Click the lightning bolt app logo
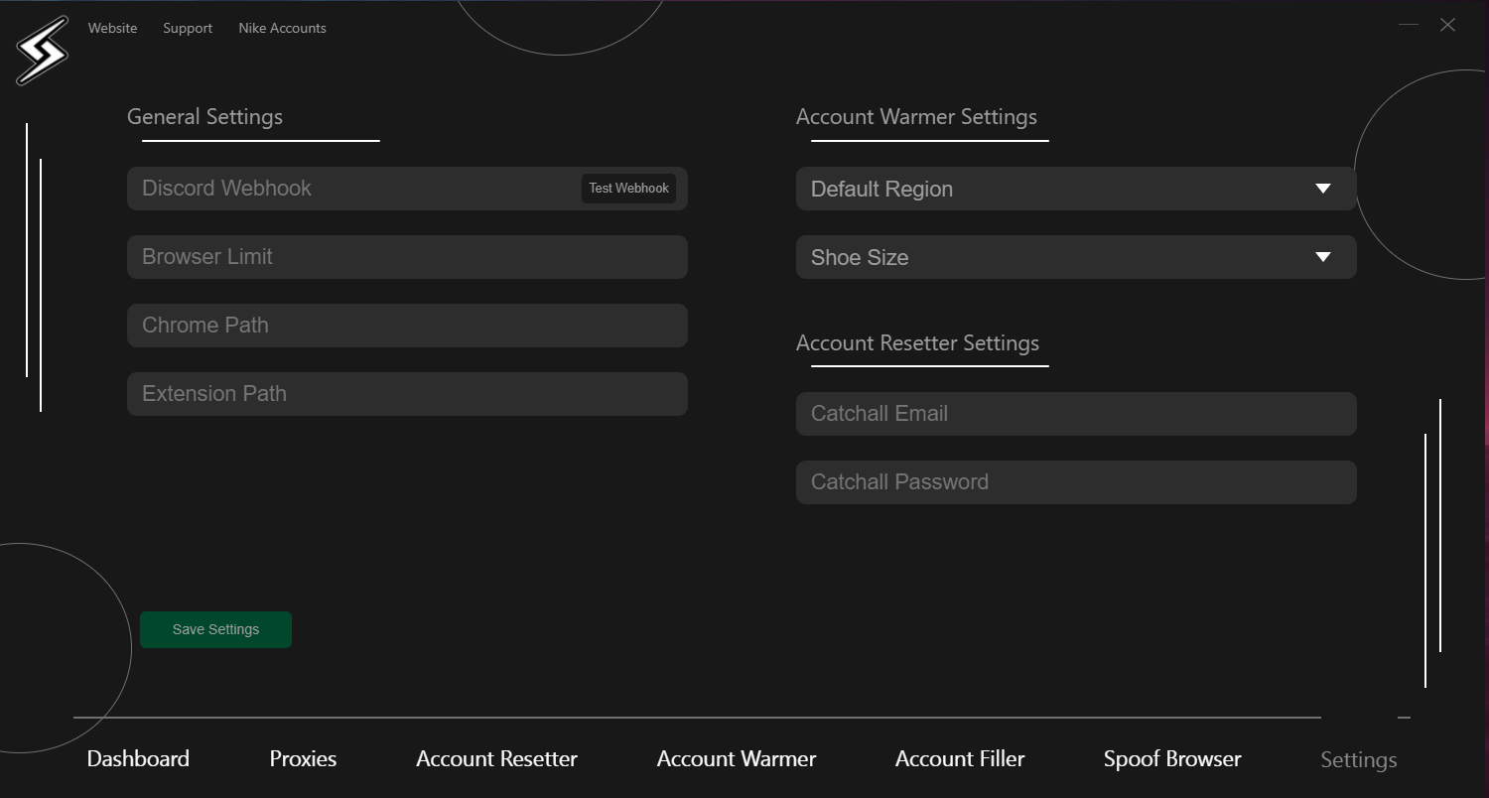Screen dimensions: 1489x798 click(x=42, y=50)
